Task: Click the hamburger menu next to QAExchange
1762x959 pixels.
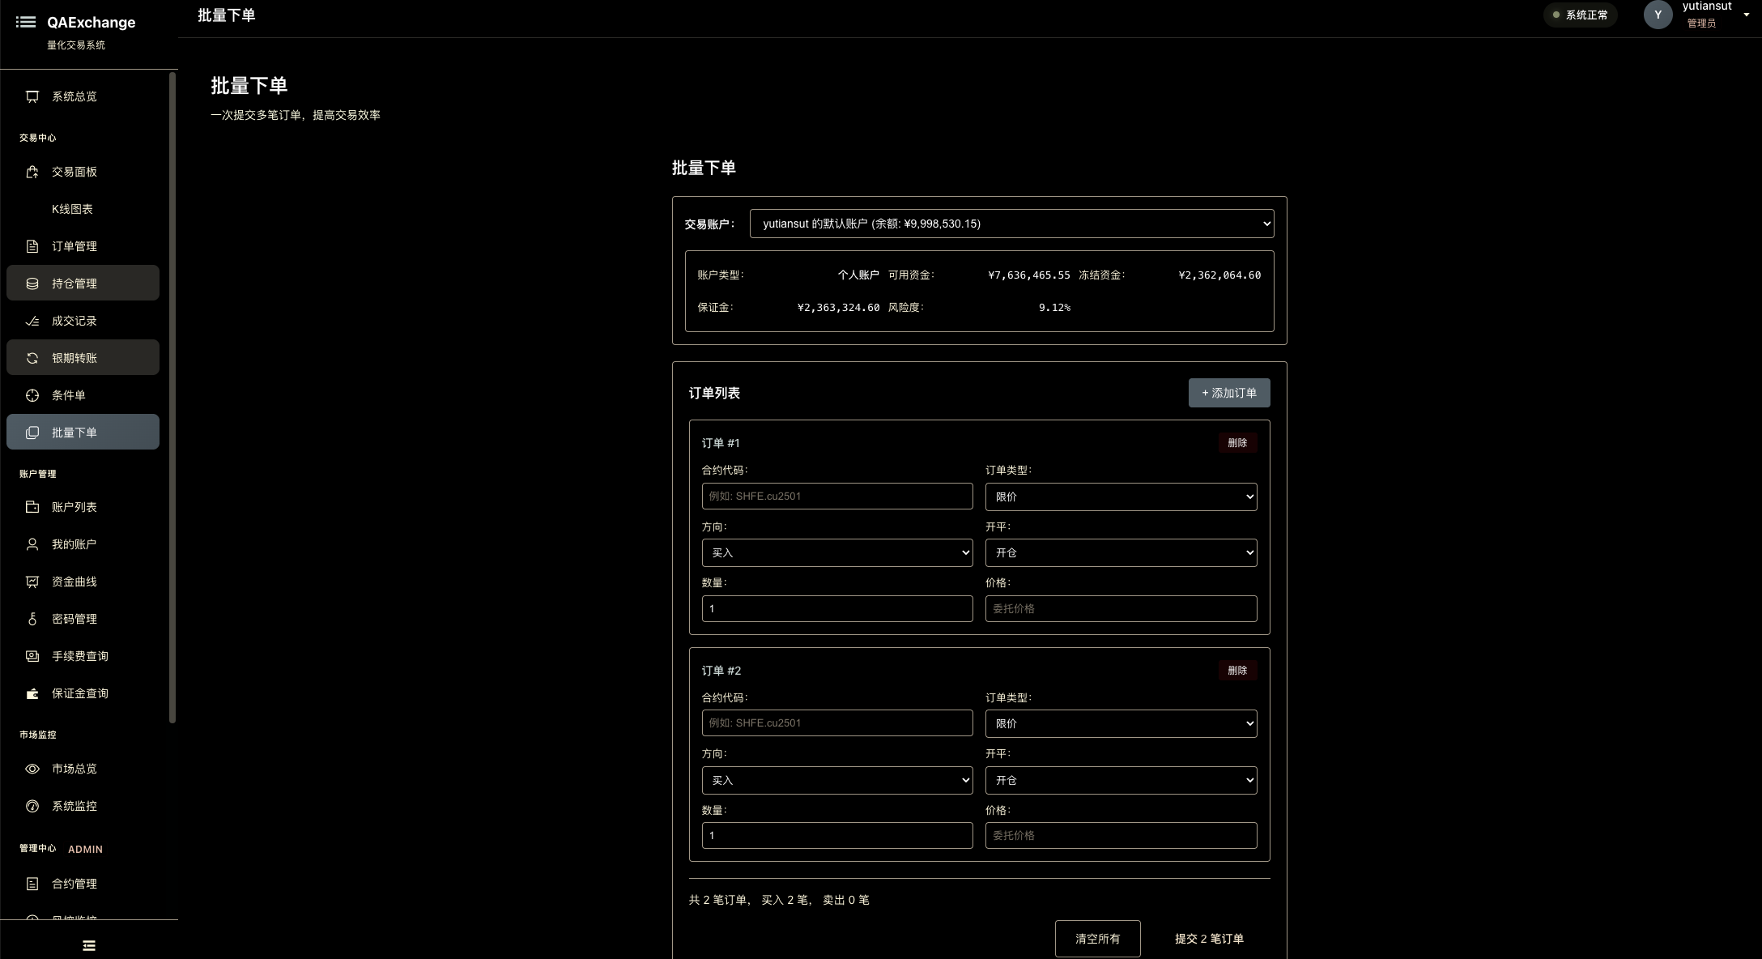Action: (26, 22)
